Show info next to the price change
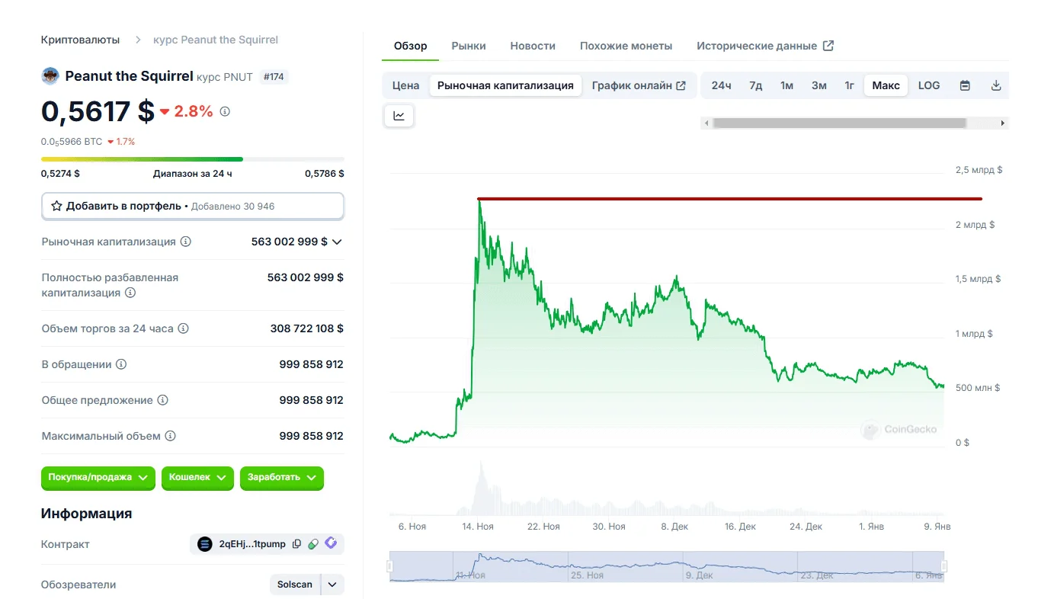 coord(225,111)
